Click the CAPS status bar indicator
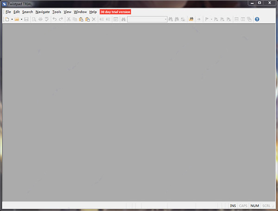 [x=243, y=206]
